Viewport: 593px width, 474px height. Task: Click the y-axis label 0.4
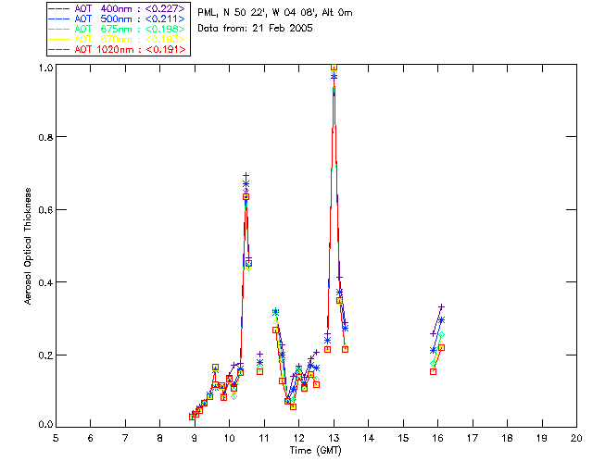click(x=45, y=282)
